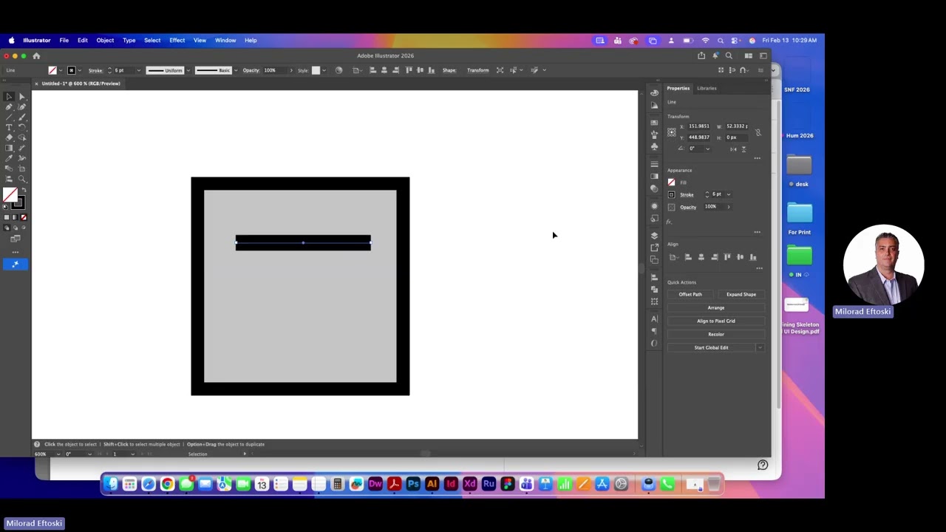Select the Type tool

tap(9, 127)
